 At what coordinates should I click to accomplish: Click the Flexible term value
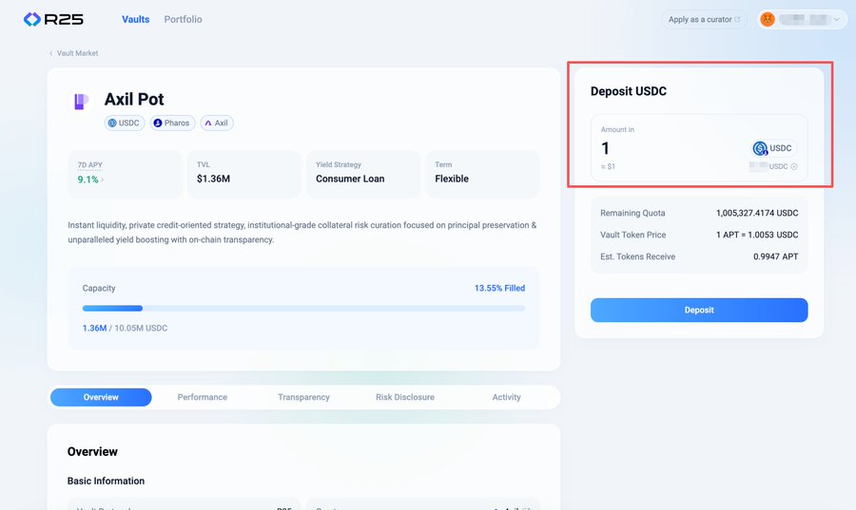point(452,179)
